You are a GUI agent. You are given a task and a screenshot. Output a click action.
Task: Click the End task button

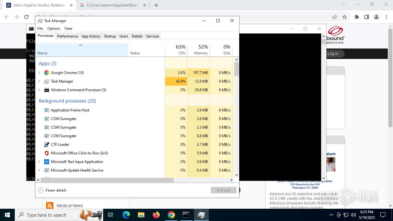(x=224, y=190)
